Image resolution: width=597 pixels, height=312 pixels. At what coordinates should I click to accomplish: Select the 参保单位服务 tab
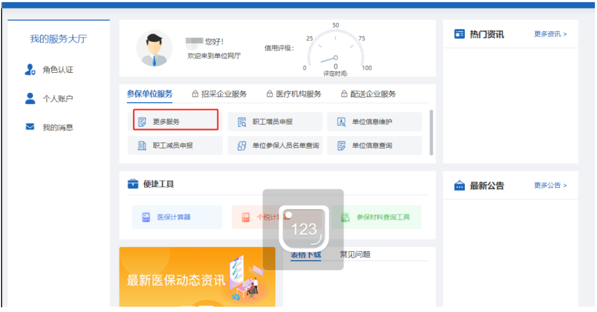coord(150,94)
